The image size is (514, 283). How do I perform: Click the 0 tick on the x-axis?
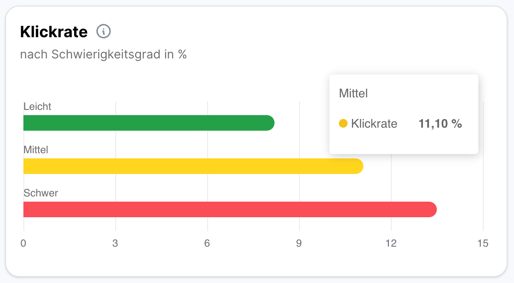[x=23, y=243]
